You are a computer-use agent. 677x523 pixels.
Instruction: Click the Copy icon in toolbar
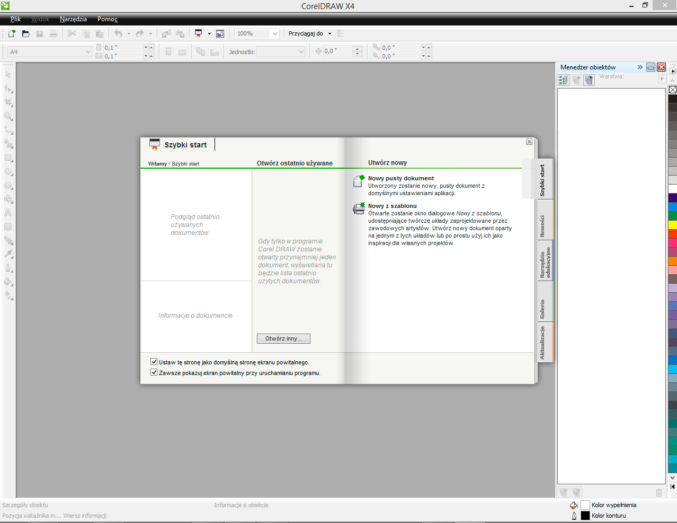pos(86,33)
